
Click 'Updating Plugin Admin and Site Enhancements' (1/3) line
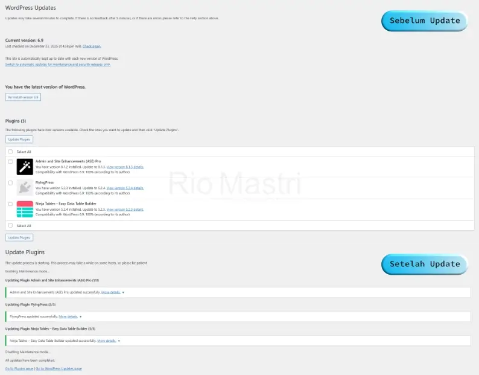(52, 280)
